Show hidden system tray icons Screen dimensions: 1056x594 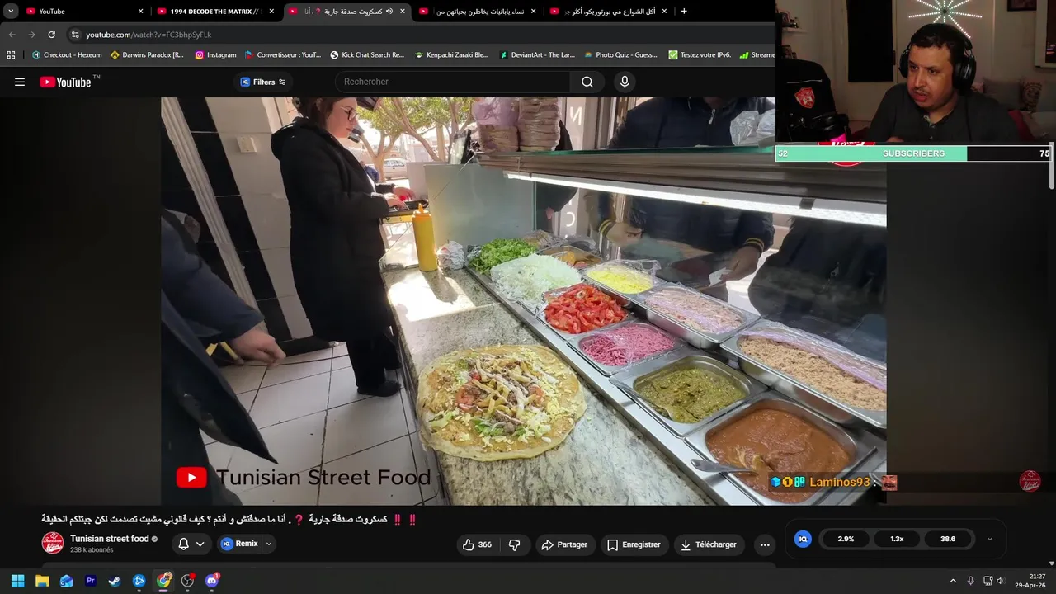953,581
